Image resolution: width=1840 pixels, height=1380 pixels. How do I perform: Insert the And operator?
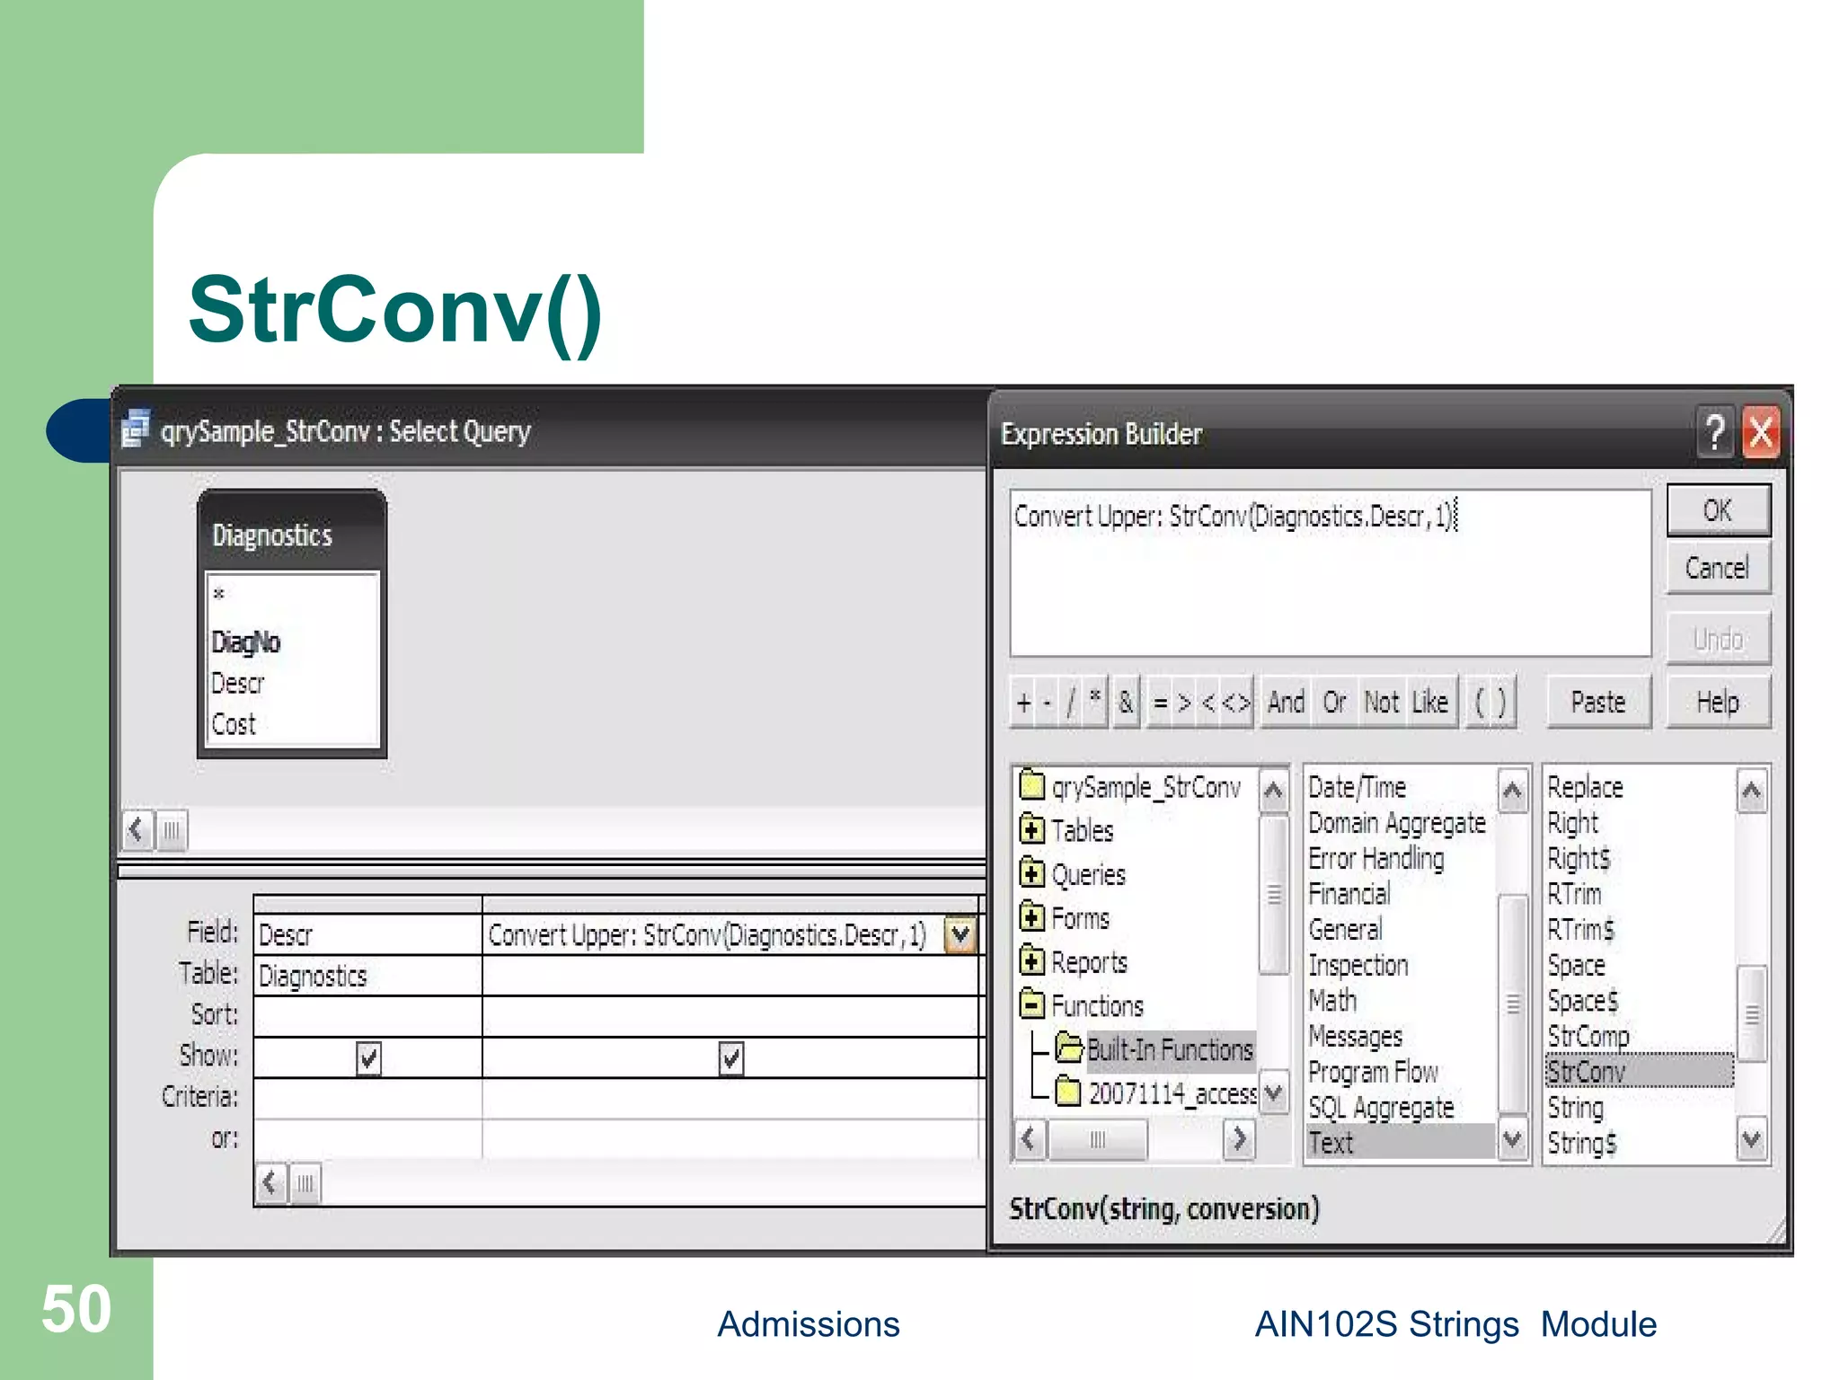click(x=1286, y=703)
